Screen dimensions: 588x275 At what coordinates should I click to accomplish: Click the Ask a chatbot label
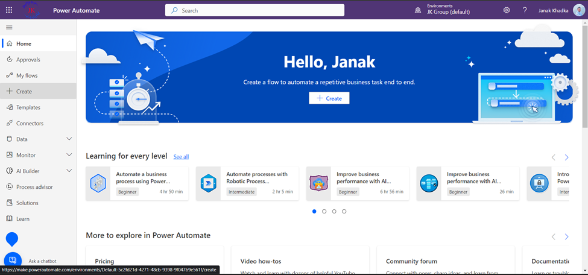tap(42, 261)
